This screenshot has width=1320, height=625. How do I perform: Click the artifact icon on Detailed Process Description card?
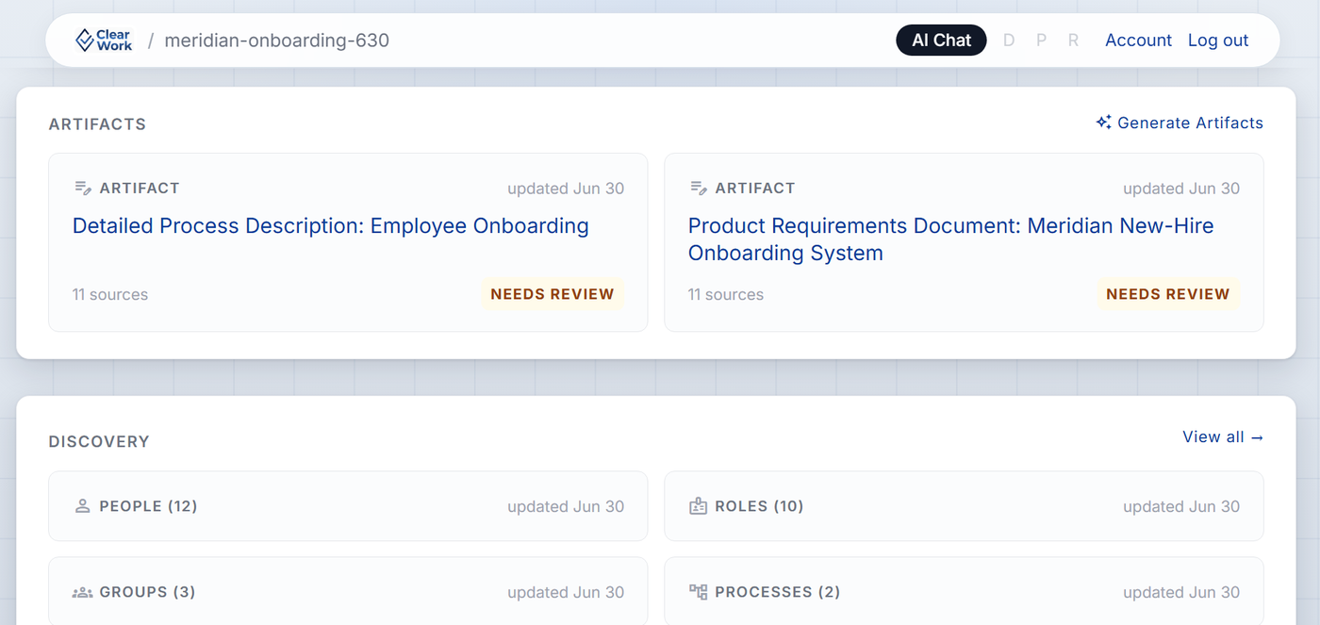coord(83,188)
